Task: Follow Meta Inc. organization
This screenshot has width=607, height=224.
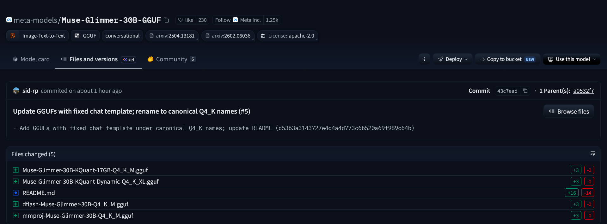Action: pyautogui.click(x=238, y=20)
